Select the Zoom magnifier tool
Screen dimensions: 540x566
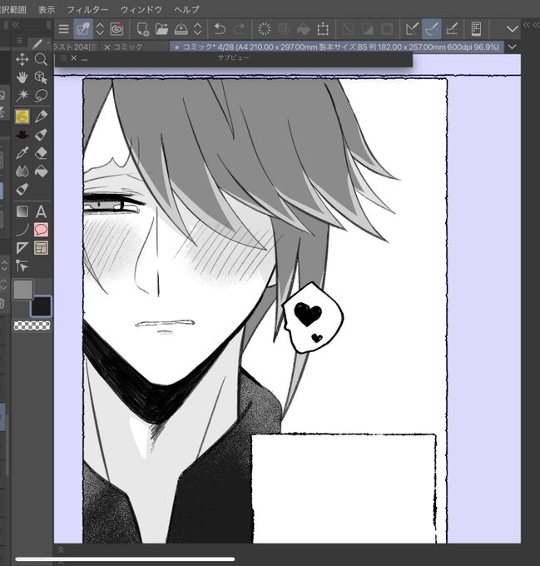(41, 59)
